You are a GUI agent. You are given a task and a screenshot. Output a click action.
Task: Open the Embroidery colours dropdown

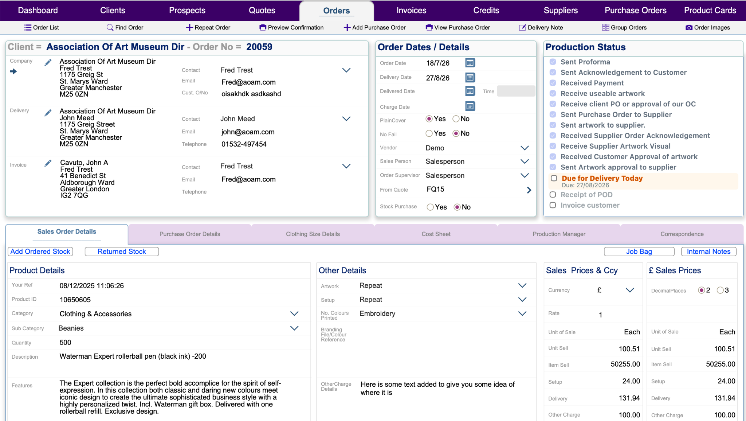pos(522,313)
